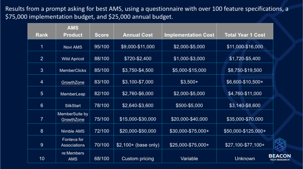This screenshot has width=303, height=169.
Task: Click the Score column header
Action: click(101, 35)
